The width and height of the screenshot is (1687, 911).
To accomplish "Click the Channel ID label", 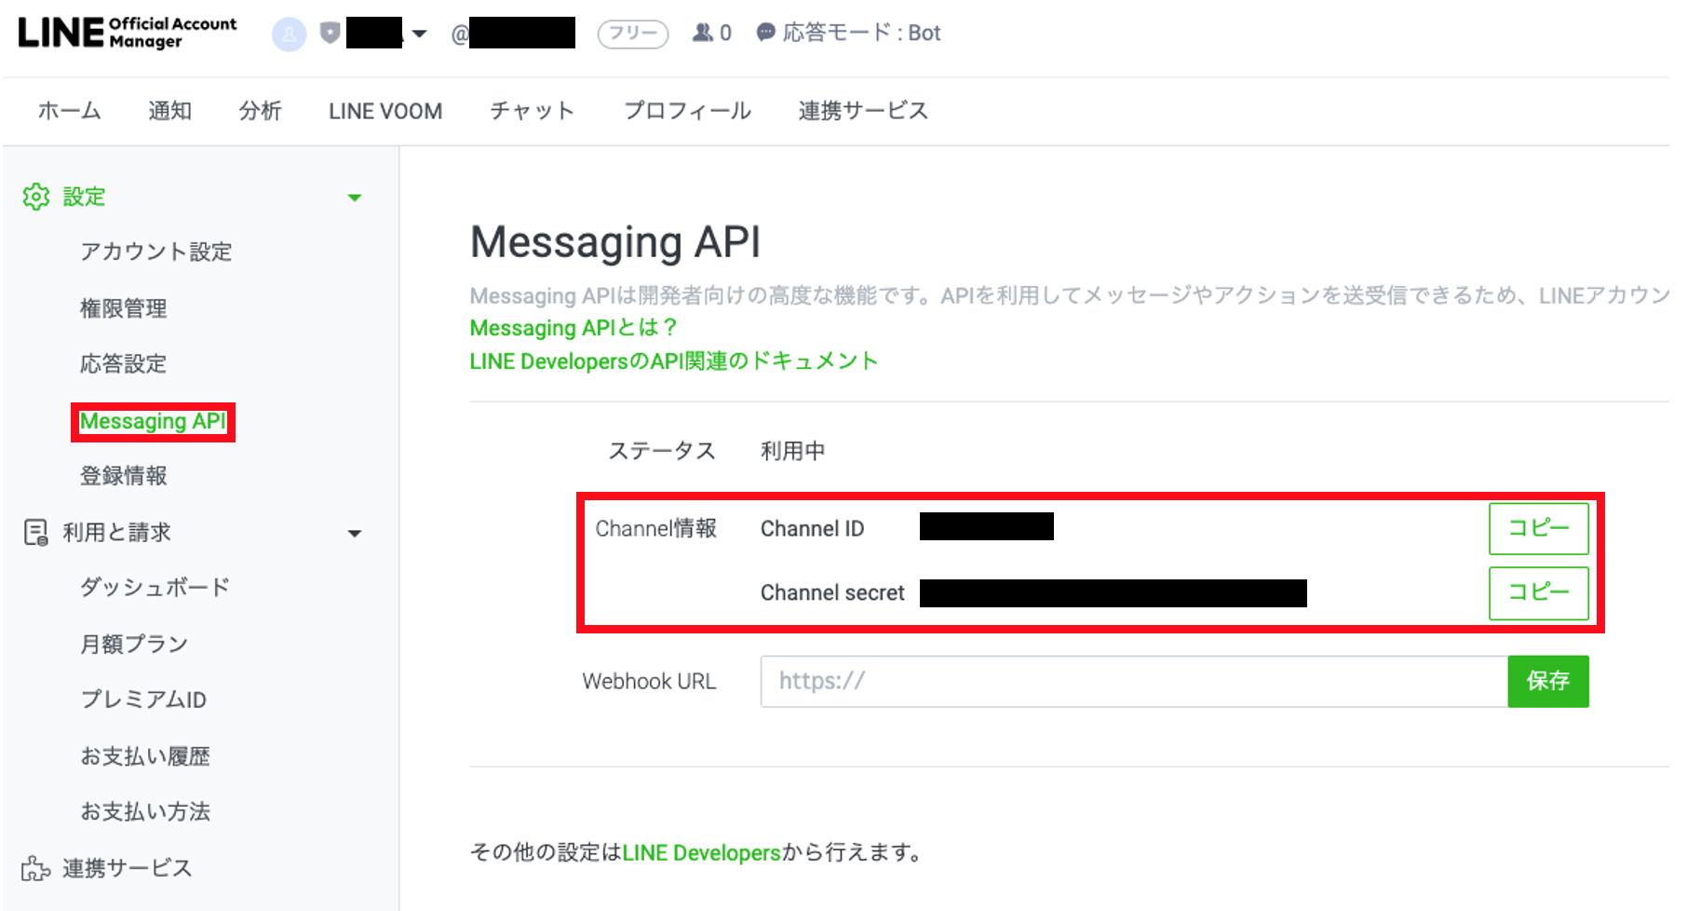I will pos(812,528).
